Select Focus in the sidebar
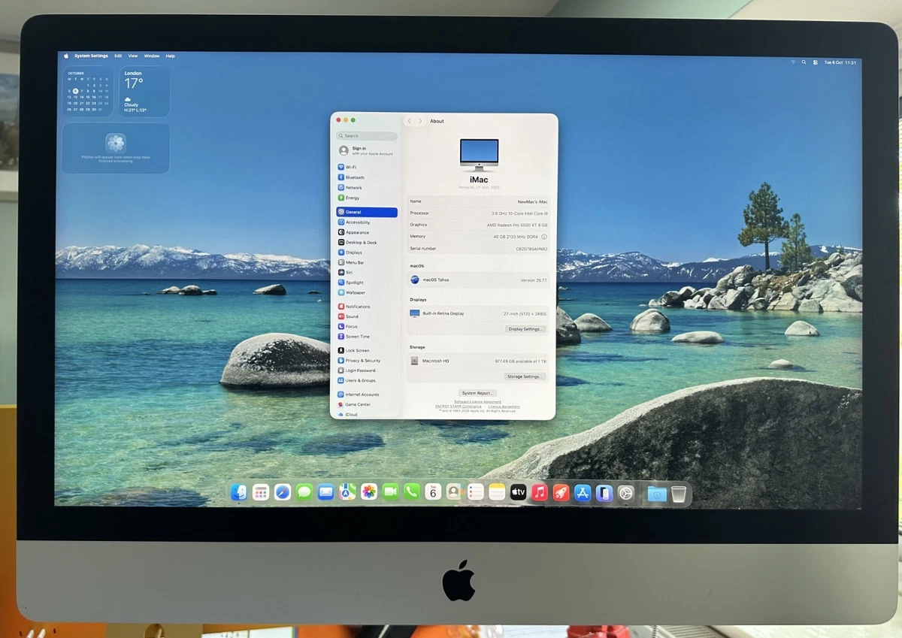The height and width of the screenshot is (638, 902). point(367,326)
